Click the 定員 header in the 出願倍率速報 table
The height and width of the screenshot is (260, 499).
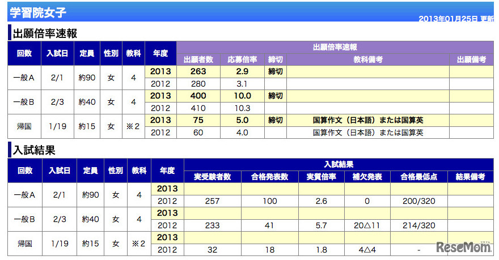(x=87, y=53)
